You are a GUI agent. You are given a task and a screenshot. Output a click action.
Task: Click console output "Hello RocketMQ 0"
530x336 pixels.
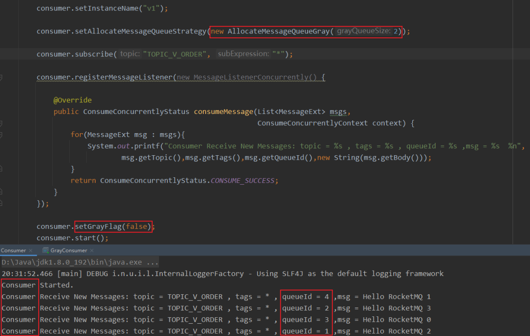397,320
